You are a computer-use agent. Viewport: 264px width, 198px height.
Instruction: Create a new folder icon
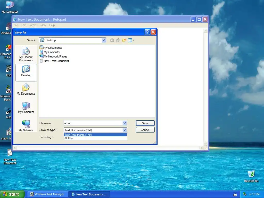click(124, 40)
